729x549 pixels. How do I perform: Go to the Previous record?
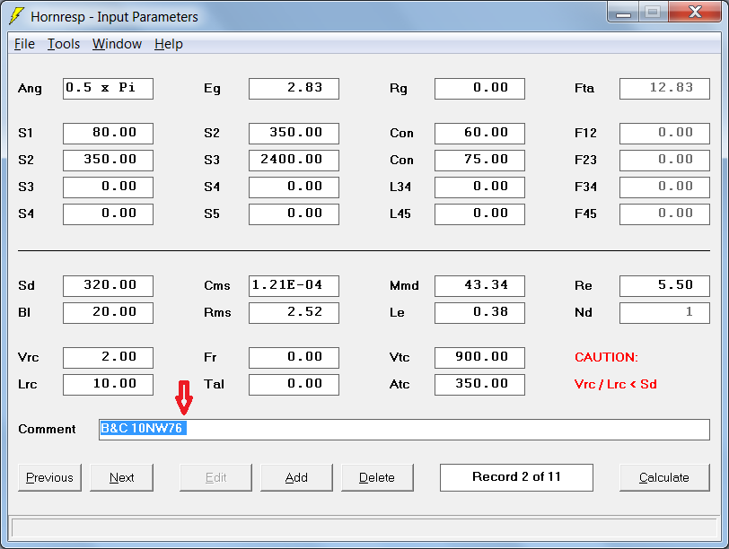pos(49,477)
